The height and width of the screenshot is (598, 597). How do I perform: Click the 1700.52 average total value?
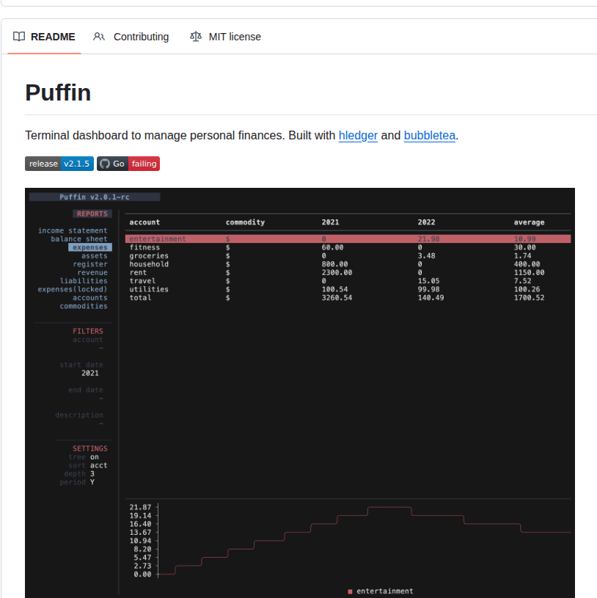529,297
